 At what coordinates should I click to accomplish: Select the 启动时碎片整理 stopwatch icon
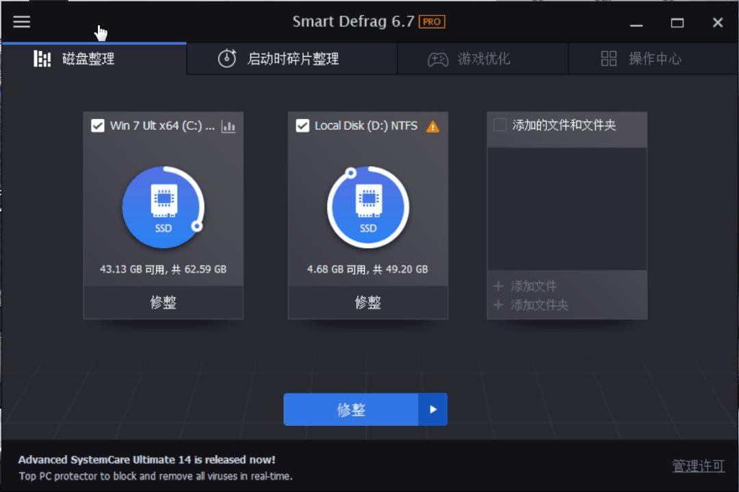[x=226, y=58]
